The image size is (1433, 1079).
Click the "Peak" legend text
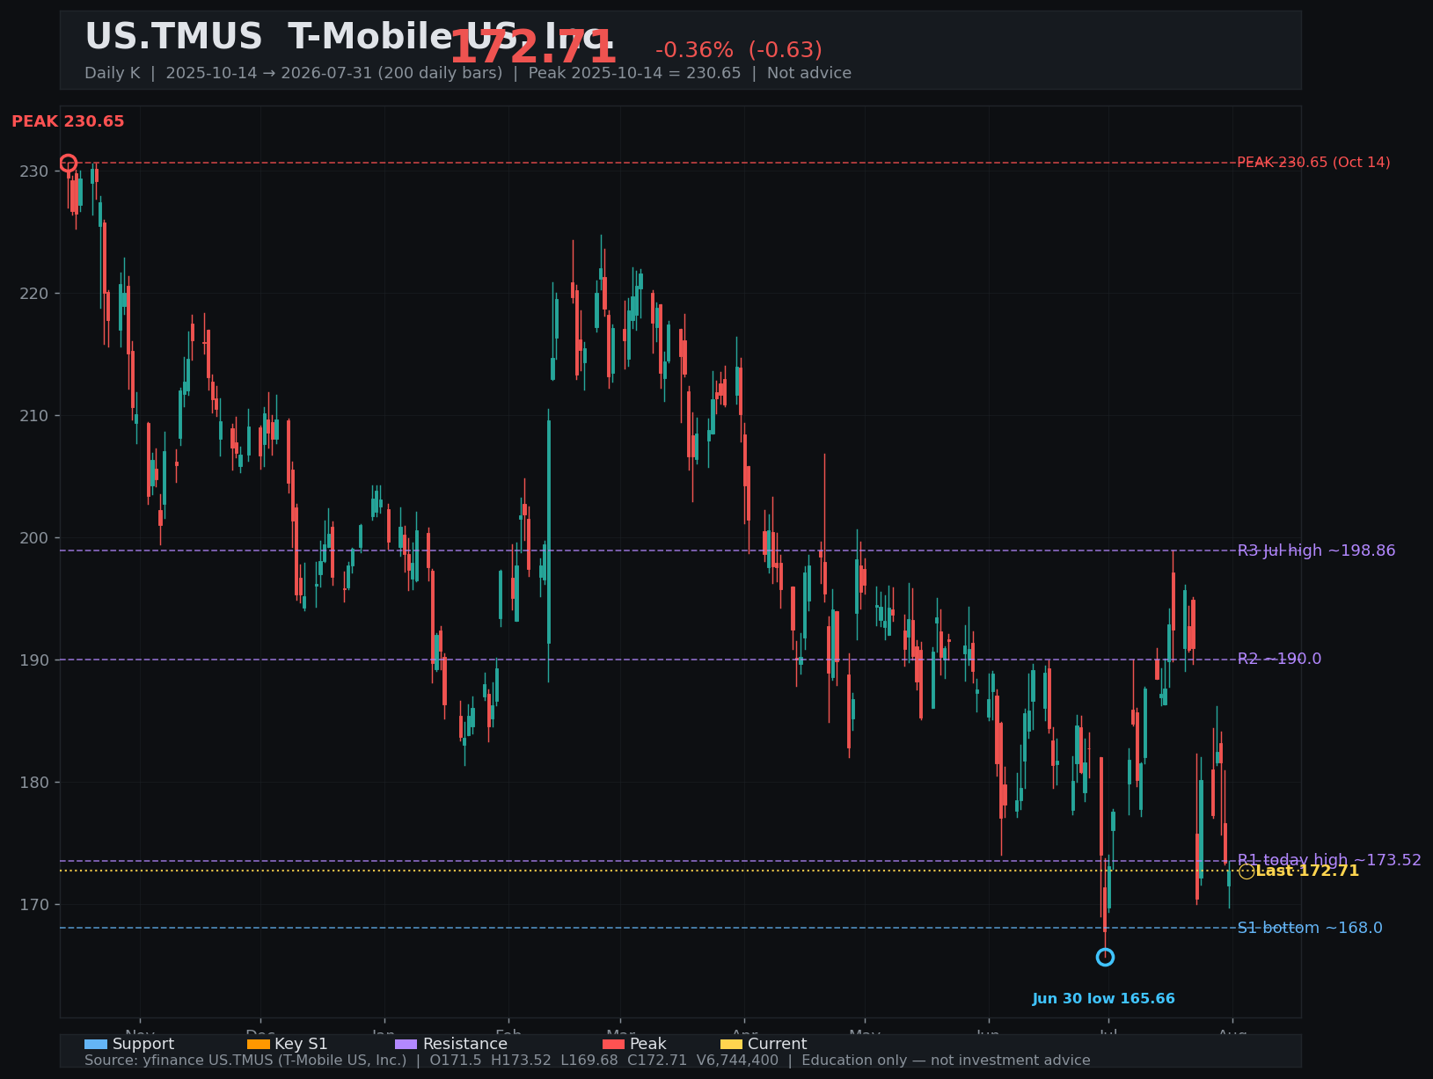[x=648, y=1044]
